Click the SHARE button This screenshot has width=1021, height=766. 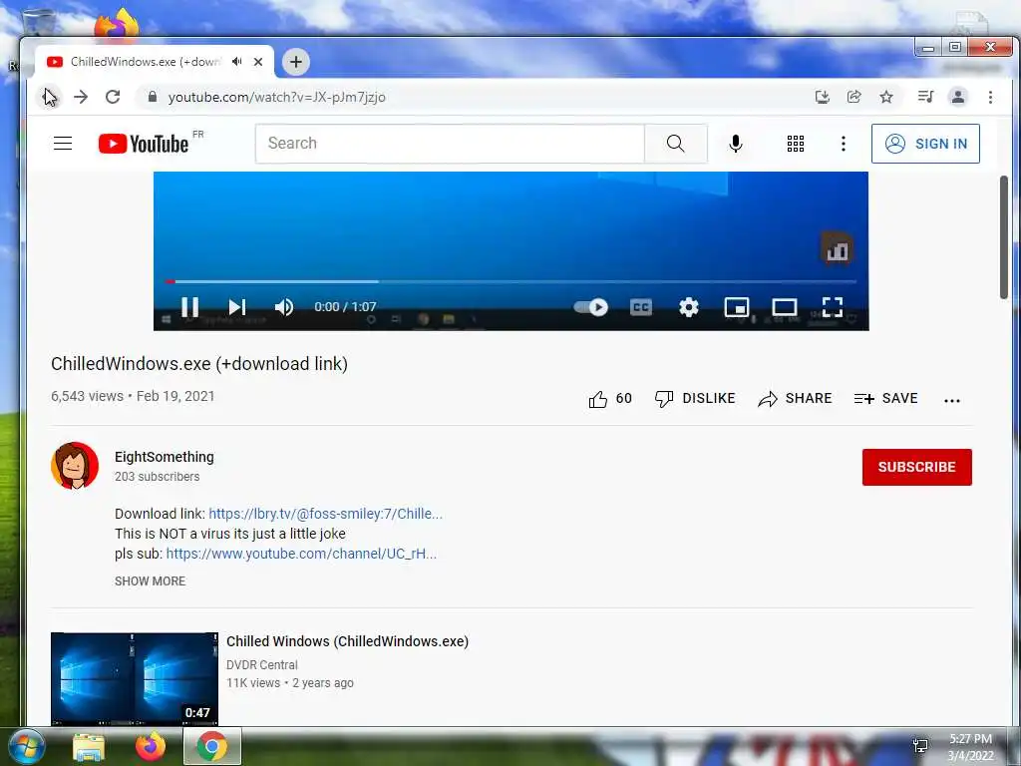[x=795, y=399]
